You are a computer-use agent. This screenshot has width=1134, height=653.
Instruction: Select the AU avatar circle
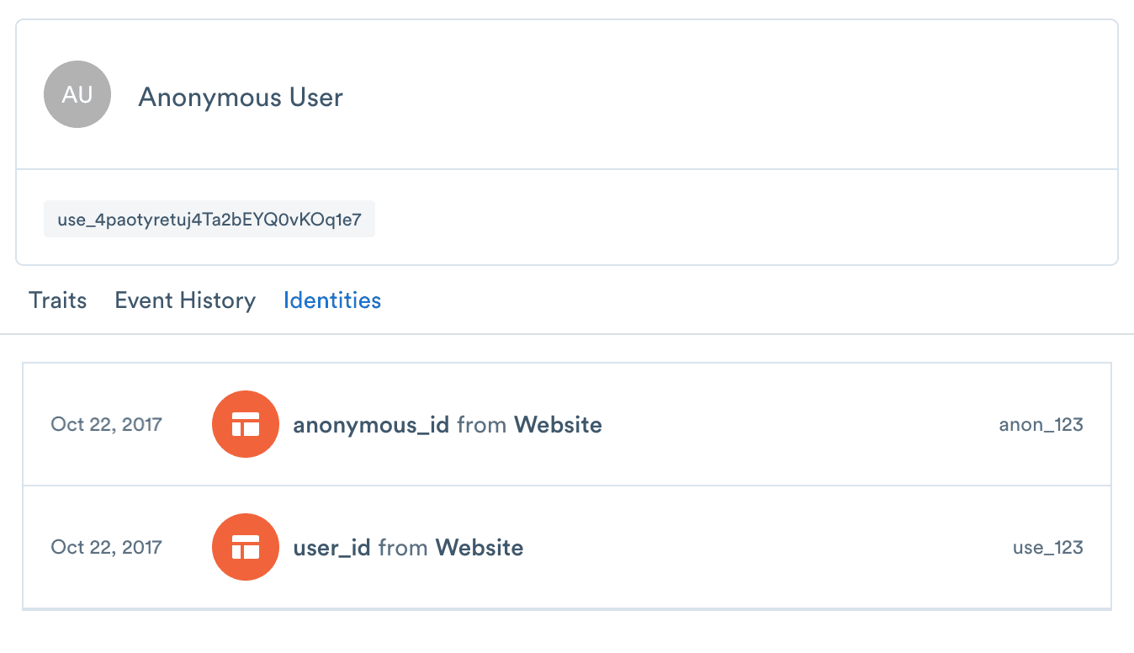[x=77, y=94]
